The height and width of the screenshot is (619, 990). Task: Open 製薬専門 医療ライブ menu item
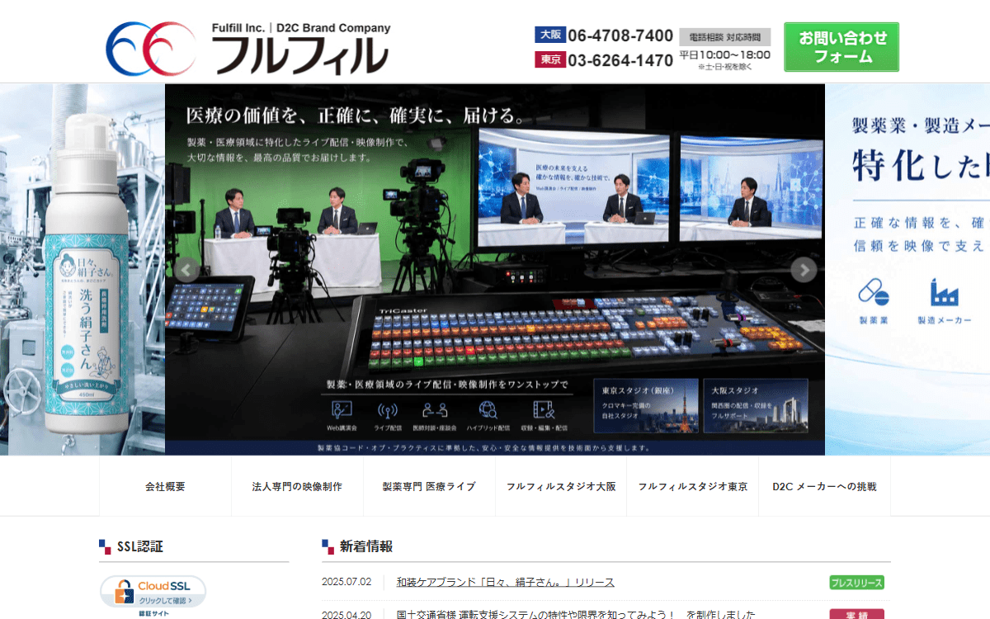pos(429,486)
